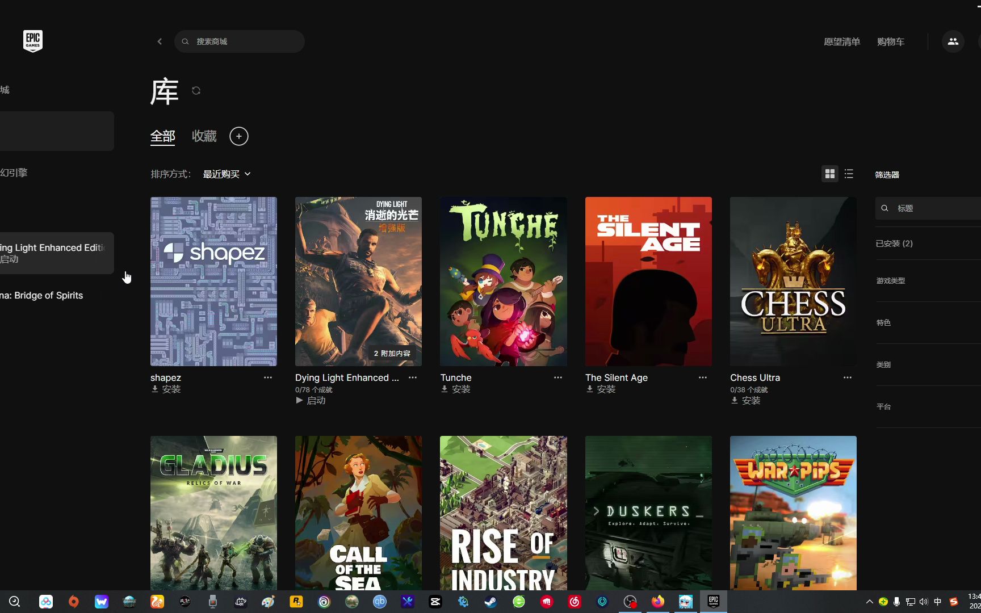The image size is (981, 613).
Task: Select Dying Light Enhanced quick launch in sidebar
Action: pyautogui.click(x=57, y=253)
